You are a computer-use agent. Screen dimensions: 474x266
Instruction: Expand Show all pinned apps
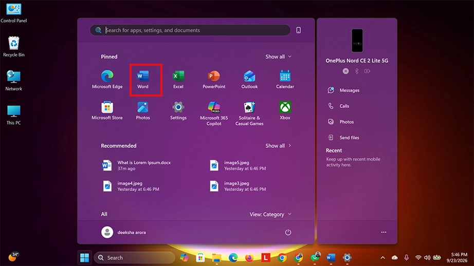[x=279, y=57]
